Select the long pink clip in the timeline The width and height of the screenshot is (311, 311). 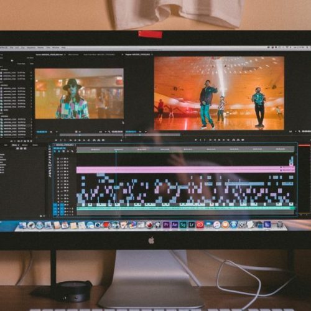coord(185,170)
